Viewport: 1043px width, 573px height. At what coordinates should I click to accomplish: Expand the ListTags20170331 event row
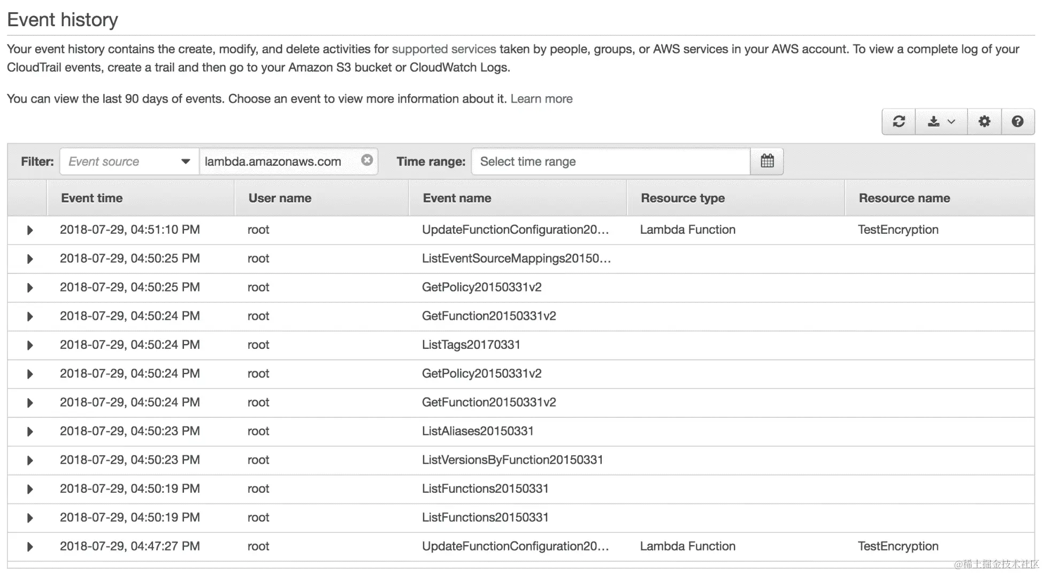pyautogui.click(x=30, y=345)
